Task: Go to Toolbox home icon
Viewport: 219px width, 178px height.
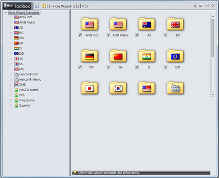Action: click(44, 6)
